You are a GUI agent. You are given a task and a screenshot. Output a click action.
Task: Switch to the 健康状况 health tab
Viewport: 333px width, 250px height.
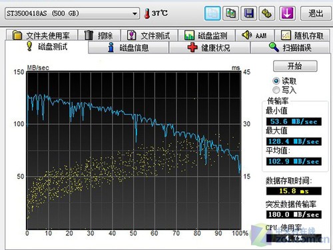click(210, 47)
